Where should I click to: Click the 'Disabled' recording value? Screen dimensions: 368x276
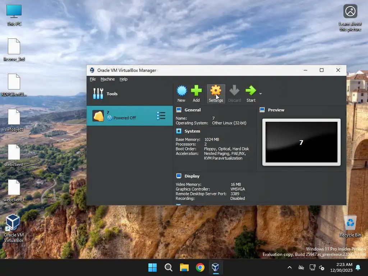[x=238, y=198]
